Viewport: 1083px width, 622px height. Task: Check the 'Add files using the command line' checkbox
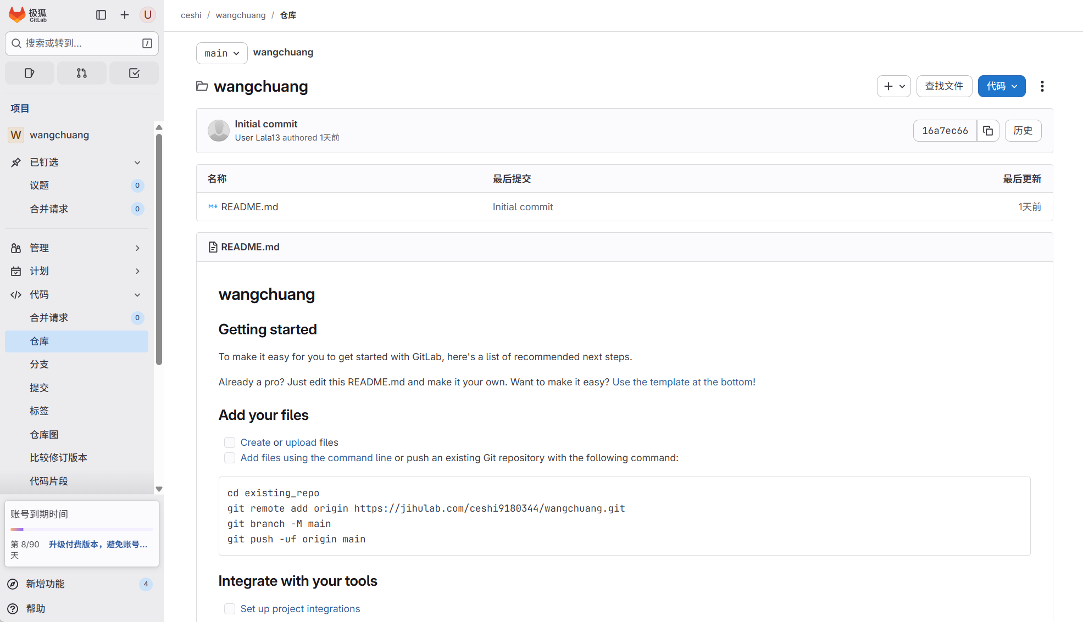click(230, 458)
